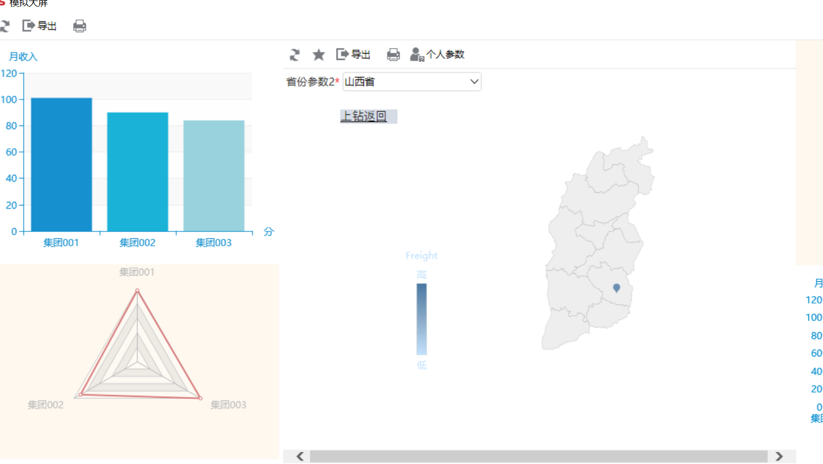Click the 集团003 bar axis label

click(x=213, y=243)
